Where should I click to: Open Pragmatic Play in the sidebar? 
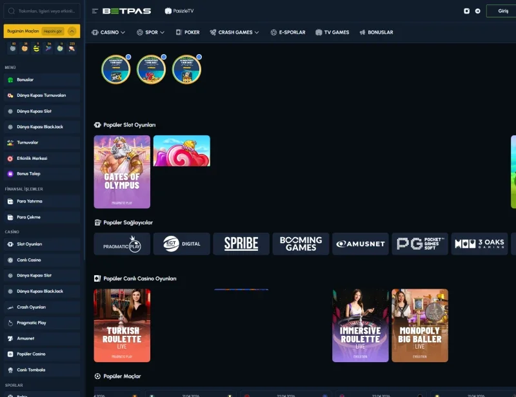click(x=42, y=323)
